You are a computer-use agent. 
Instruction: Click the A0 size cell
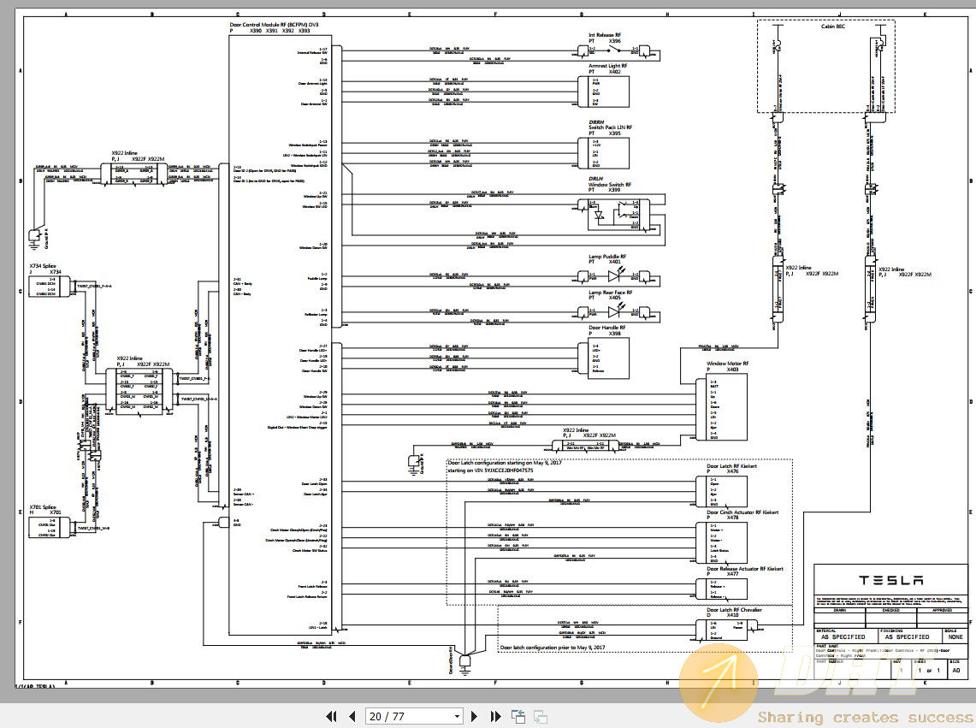point(956,670)
